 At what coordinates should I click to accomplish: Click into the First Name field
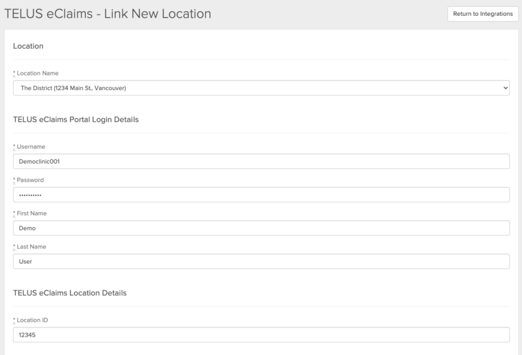(x=261, y=228)
